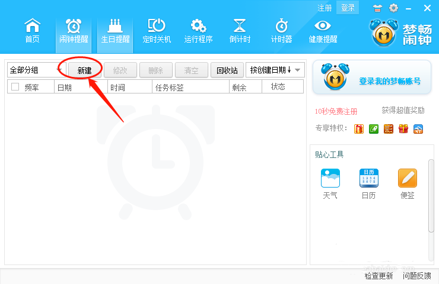The width and height of the screenshot is (439, 284).
Task: Click the 修改 modify button
Action: coord(120,70)
